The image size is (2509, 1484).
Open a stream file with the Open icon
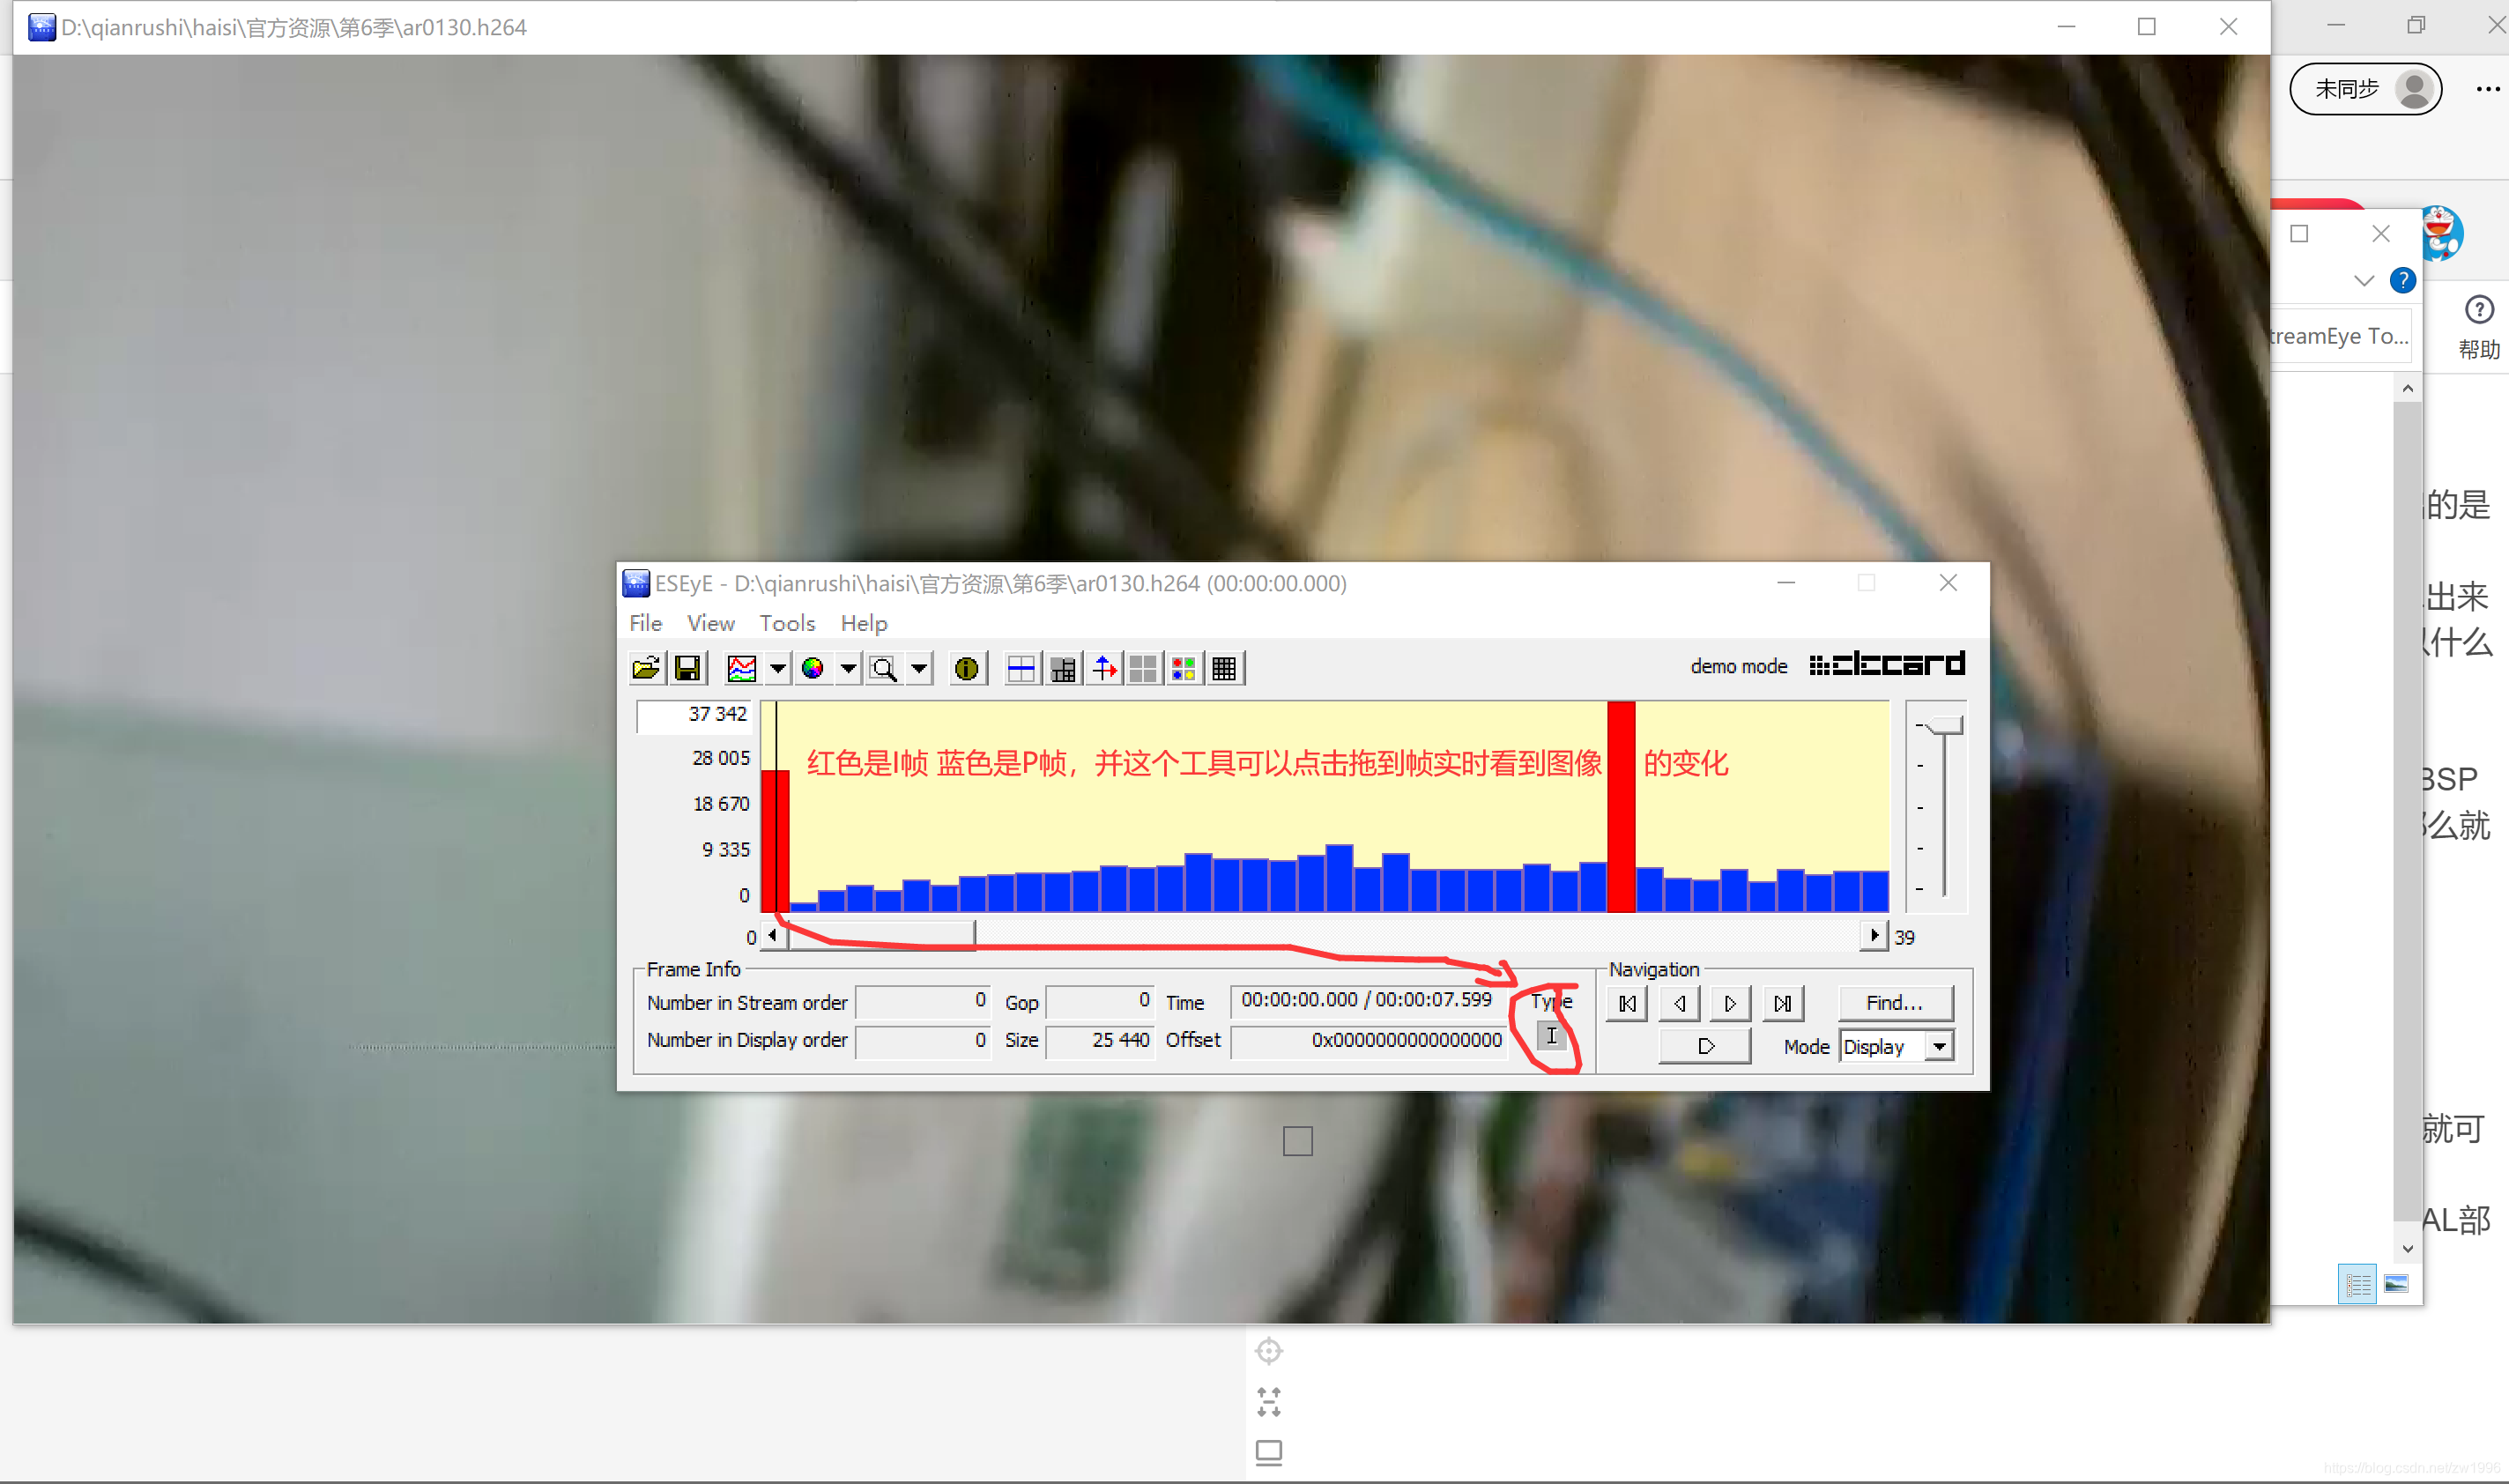[x=646, y=668]
